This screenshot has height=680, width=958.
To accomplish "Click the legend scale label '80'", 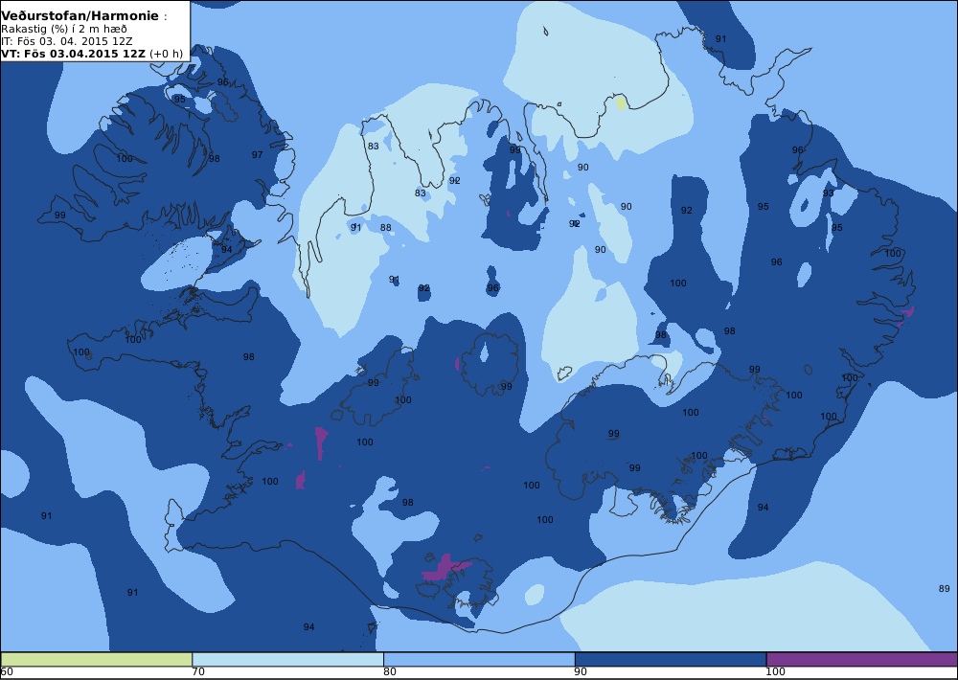I will (390, 672).
